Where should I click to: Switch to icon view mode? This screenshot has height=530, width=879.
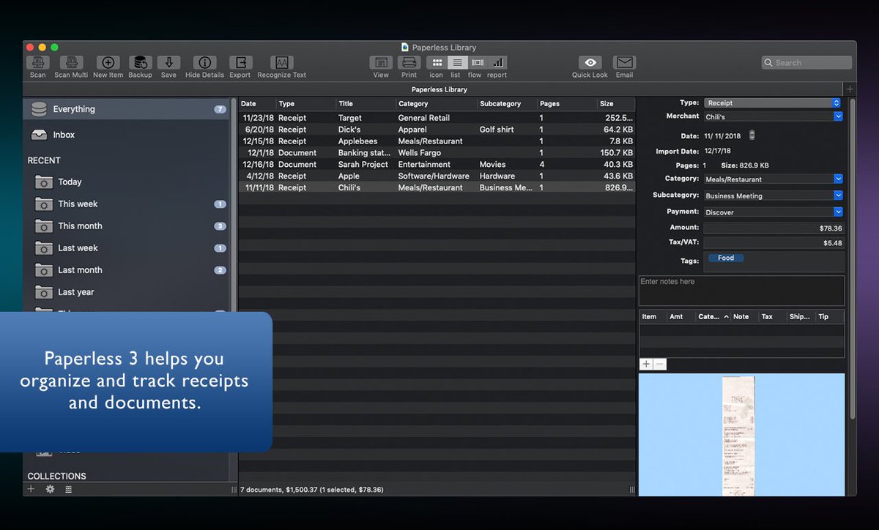pyautogui.click(x=437, y=63)
